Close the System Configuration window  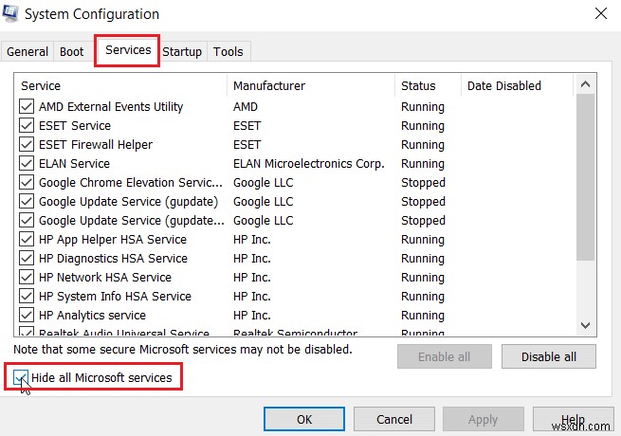click(x=600, y=14)
